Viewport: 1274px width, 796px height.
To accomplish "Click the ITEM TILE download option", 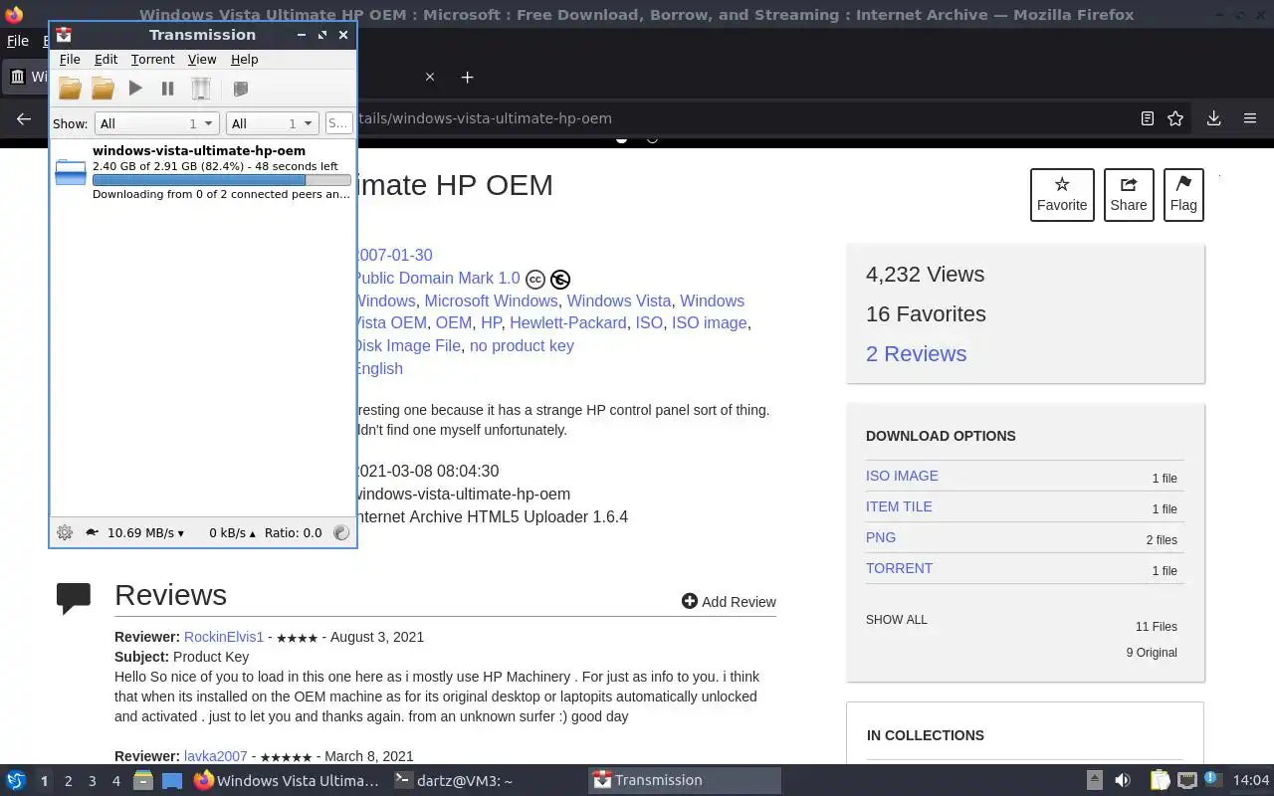I will 899,506.
